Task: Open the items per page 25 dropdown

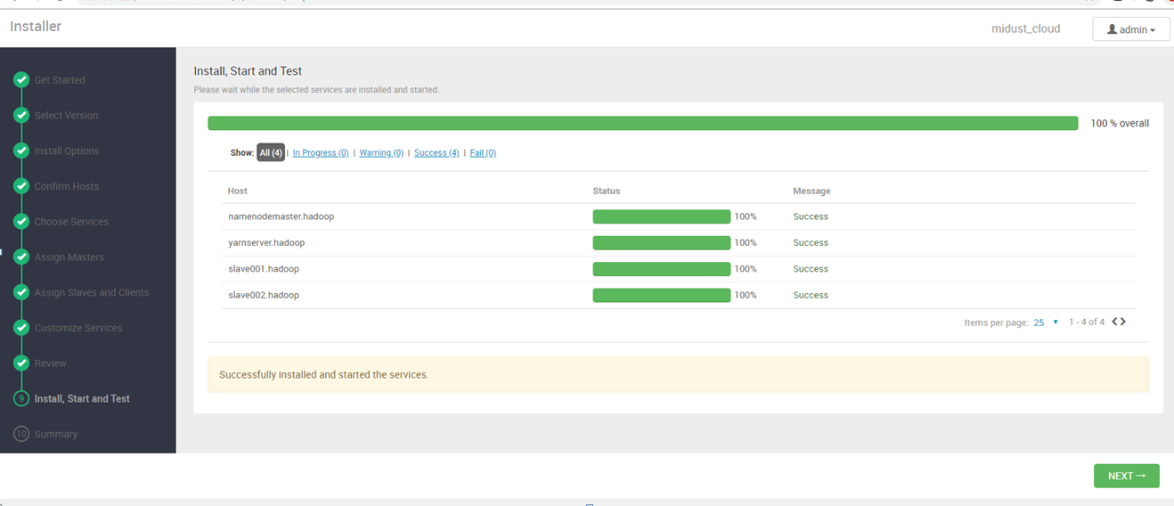Action: click(x=1047, y=322)
